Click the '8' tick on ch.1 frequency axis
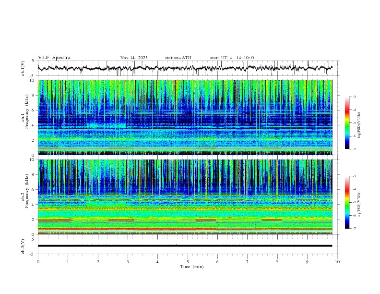This screenshot has width=380, height=294. (x=34, y=95)
